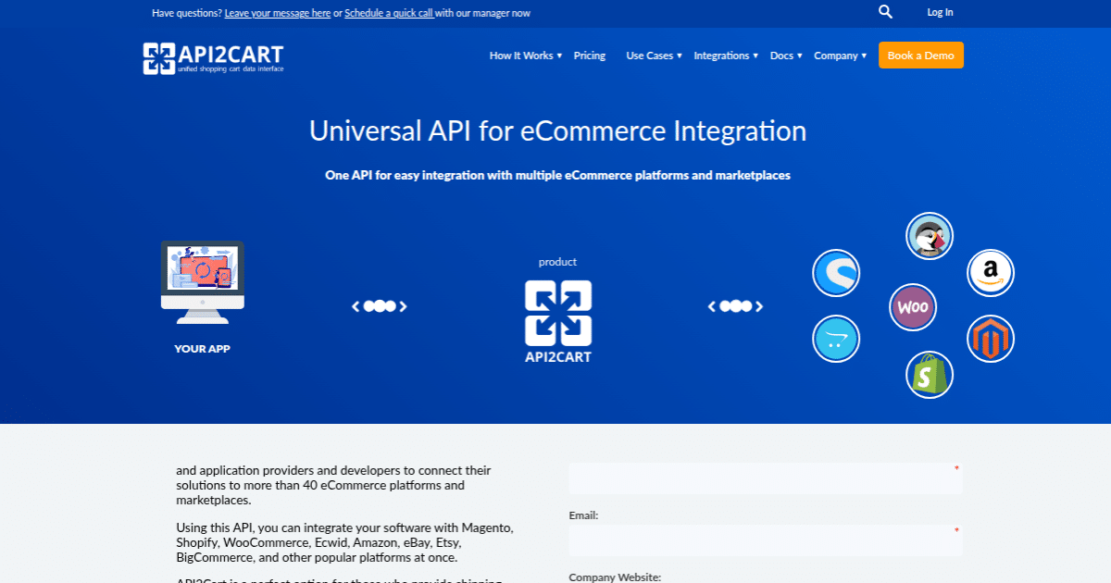Select the Magento platform icon

(991, 339)
